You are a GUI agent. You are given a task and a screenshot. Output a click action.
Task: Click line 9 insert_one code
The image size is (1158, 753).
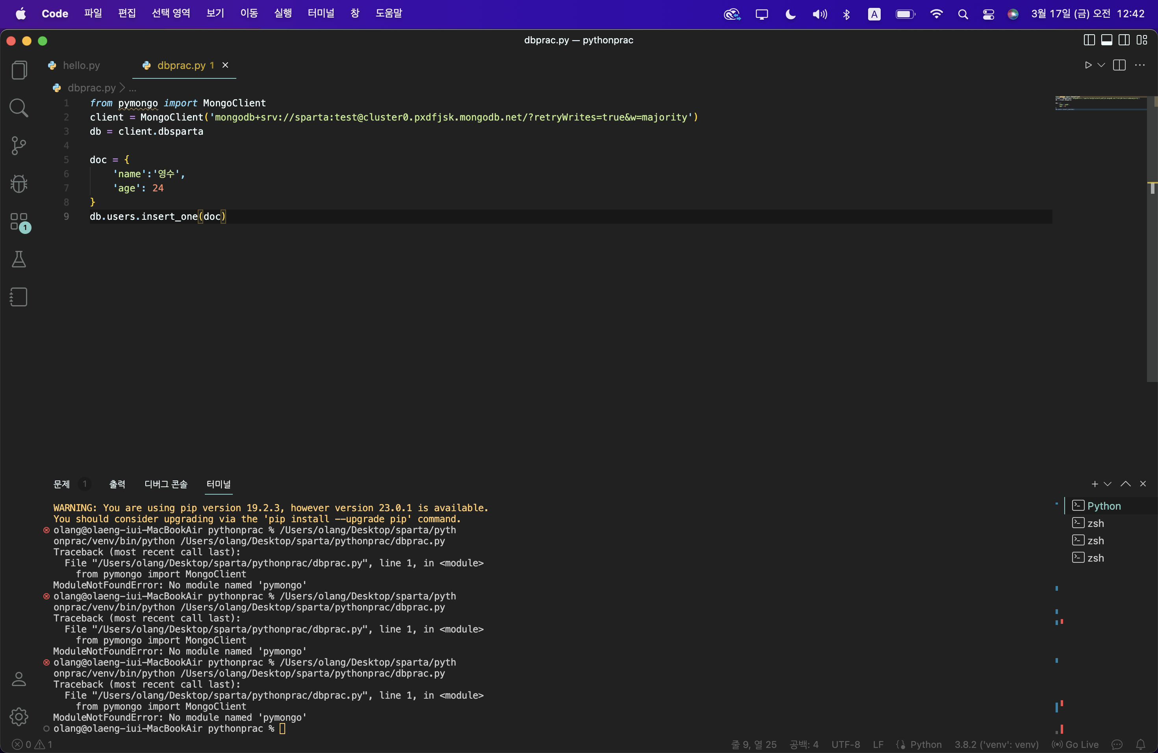[x=158, y=217]
